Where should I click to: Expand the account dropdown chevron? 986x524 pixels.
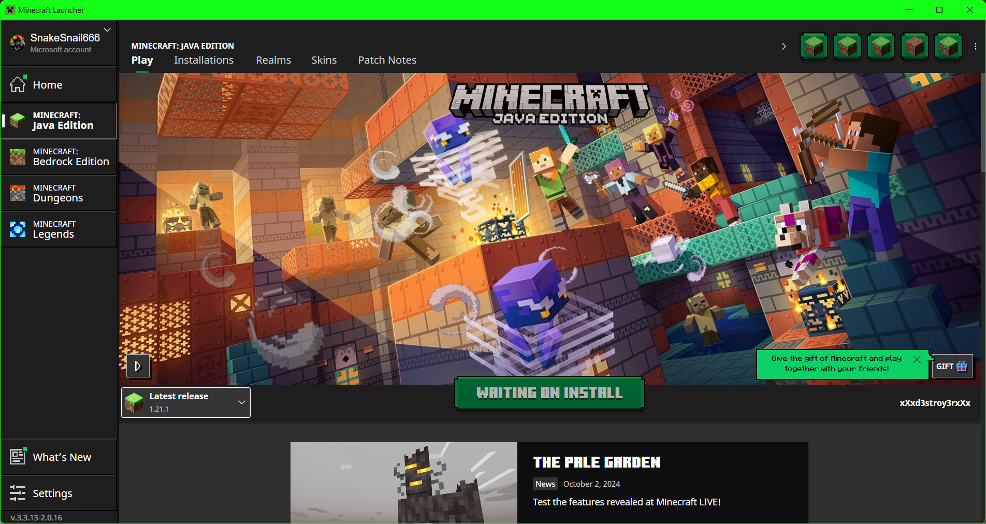click(x=107, y=30)
